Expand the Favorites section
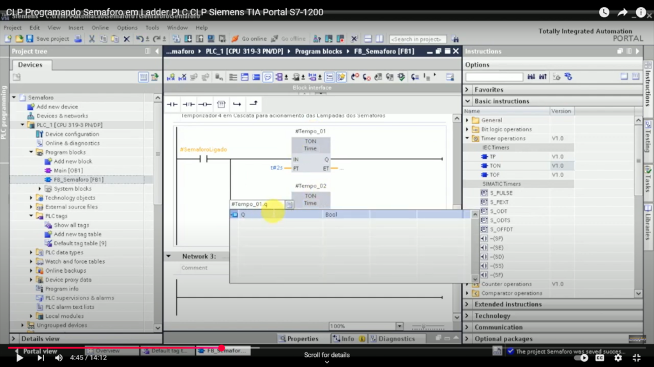This screenshot has height=367, width=654. pos(468,89)
